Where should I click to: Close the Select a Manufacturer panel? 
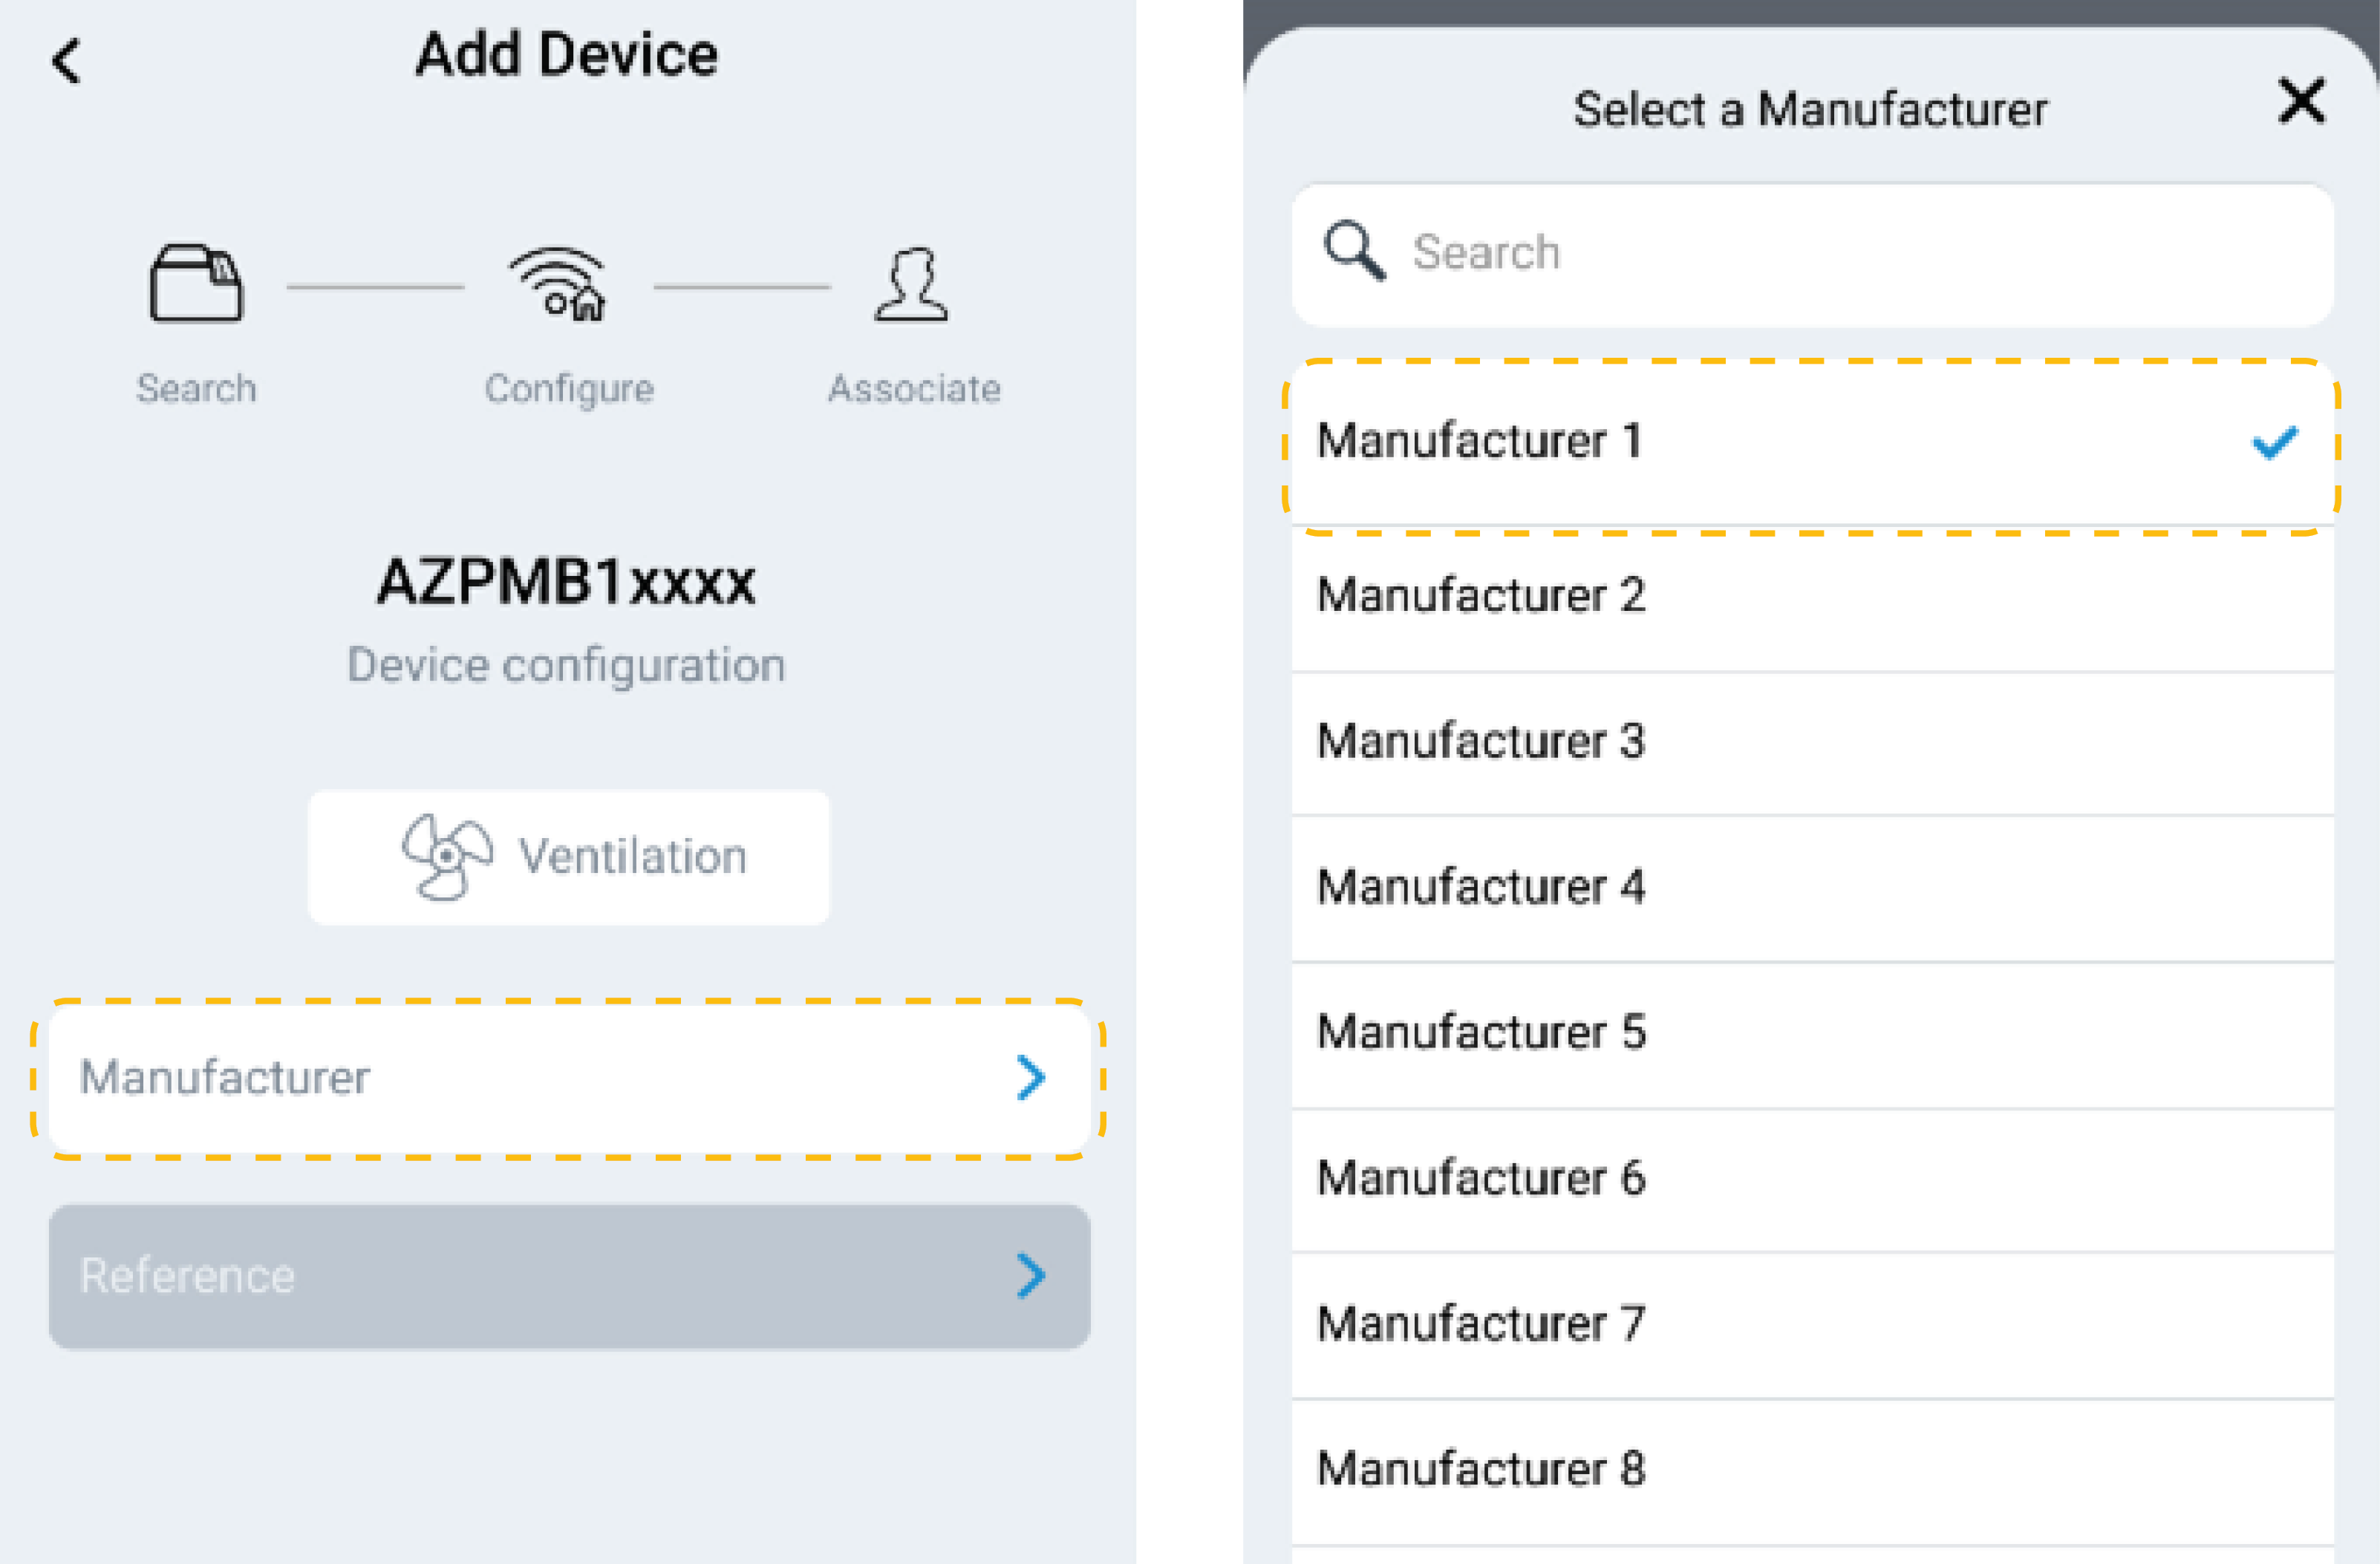[x=2301, y=101]
